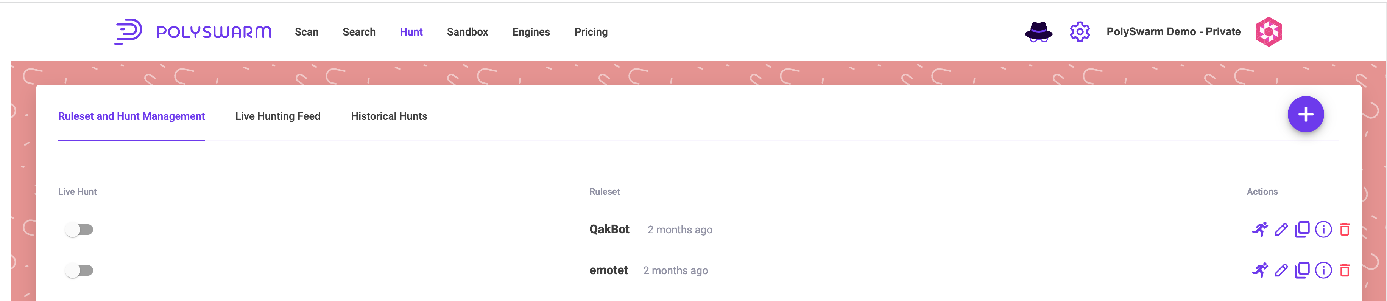
Task: Toggle private mode hat icon
Action: [x=1038, y=32]
